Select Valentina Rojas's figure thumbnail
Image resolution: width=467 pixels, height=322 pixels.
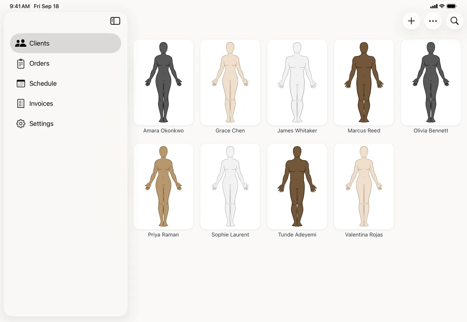364,186
